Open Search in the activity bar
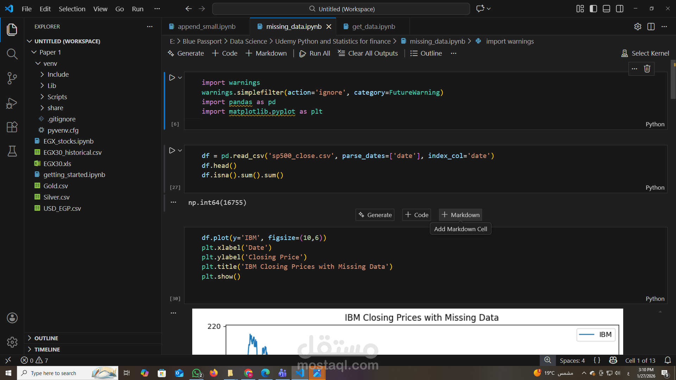The height and width of the screenshot is (380, 676). tap(12, 54)
